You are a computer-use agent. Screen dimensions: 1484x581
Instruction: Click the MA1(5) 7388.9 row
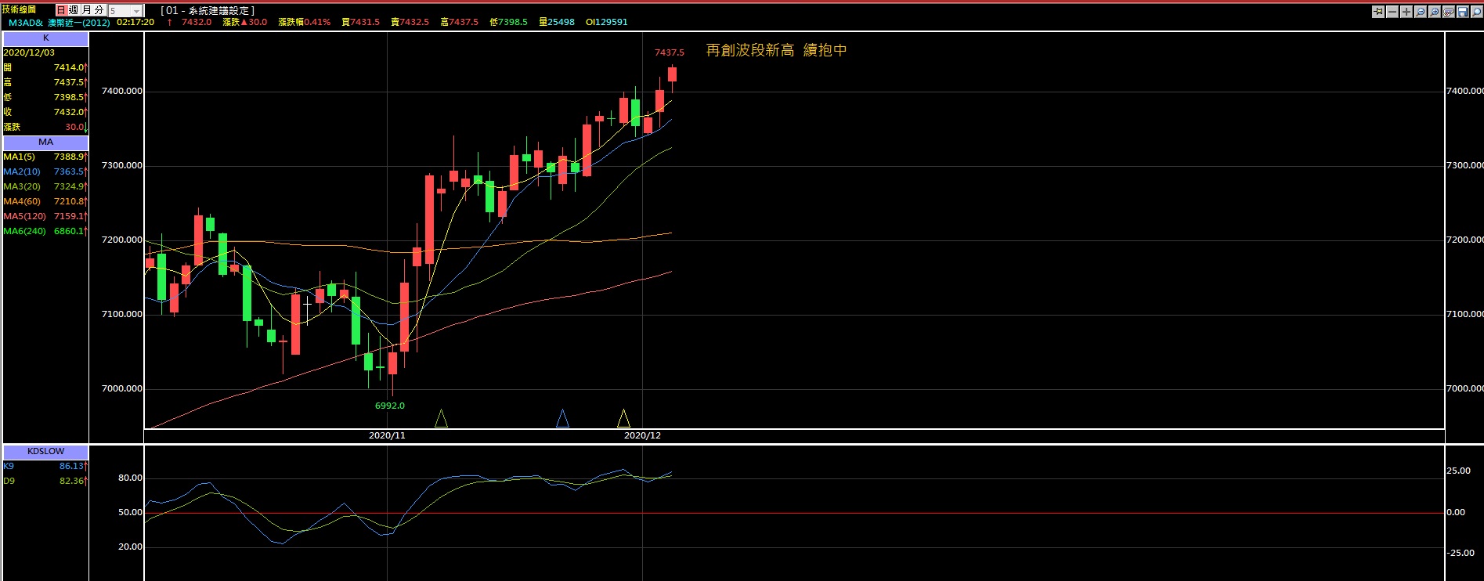coord(45,157)
